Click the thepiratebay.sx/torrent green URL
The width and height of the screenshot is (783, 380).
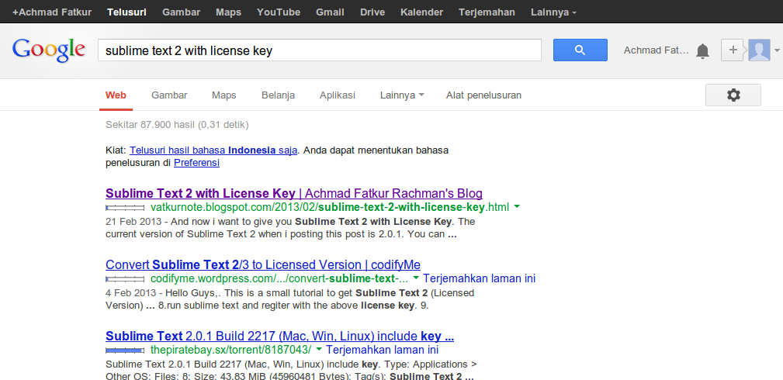coord(230,350)
